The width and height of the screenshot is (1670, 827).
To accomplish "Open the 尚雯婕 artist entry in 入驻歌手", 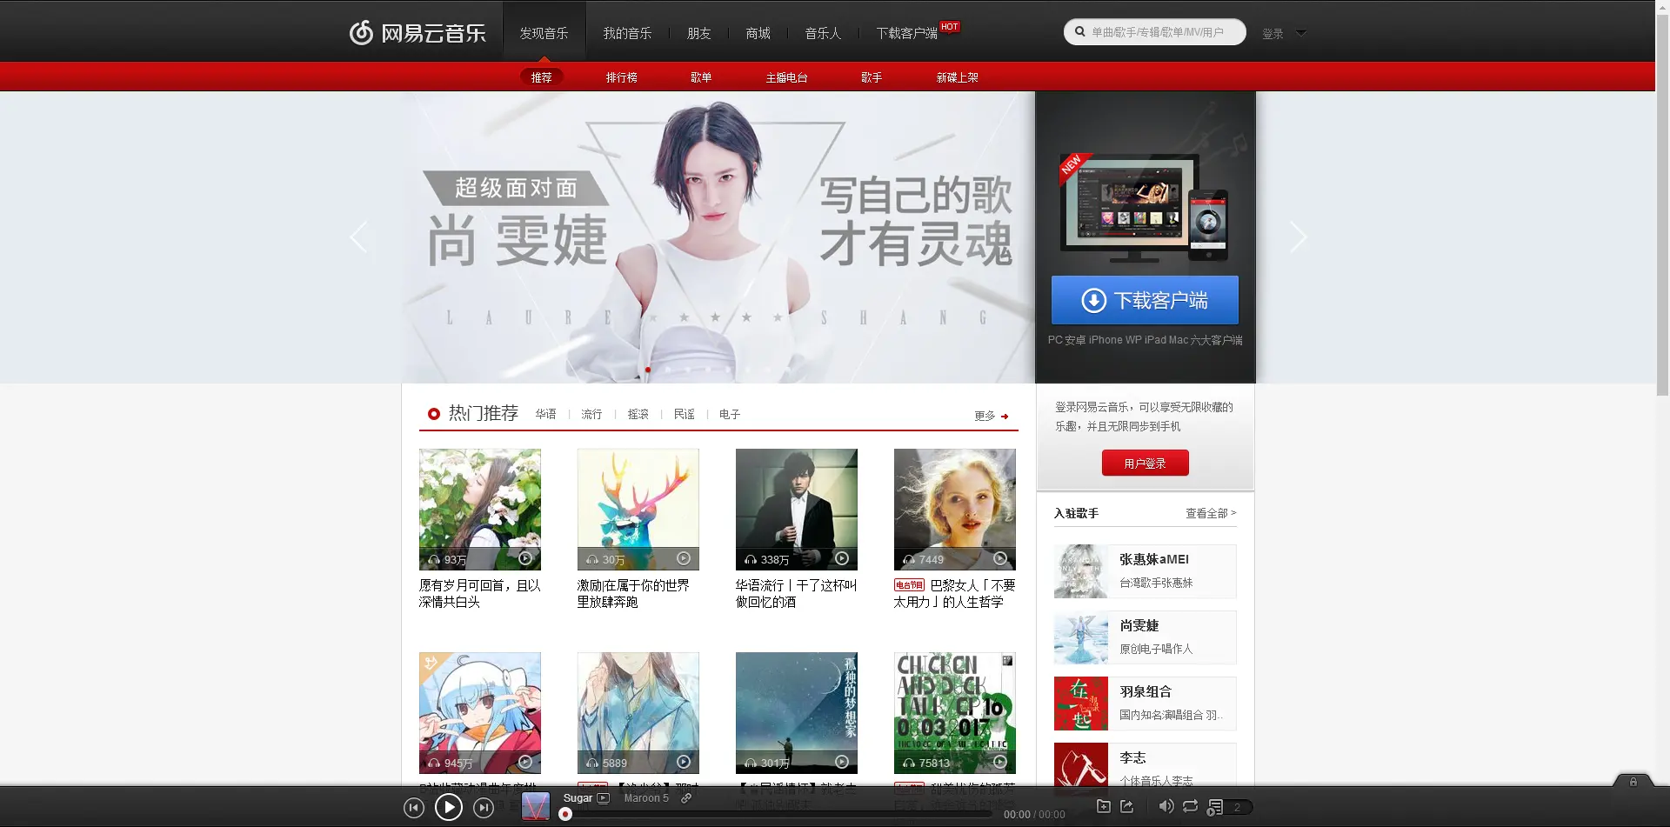I will [1145, 637].
